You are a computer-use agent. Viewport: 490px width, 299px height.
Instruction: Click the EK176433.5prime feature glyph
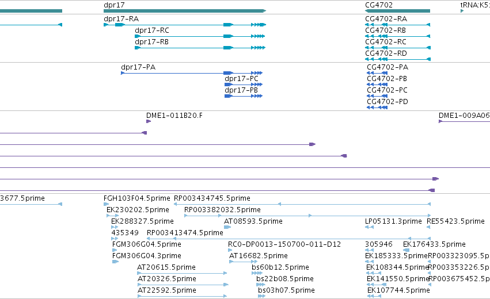click(407, 250)
